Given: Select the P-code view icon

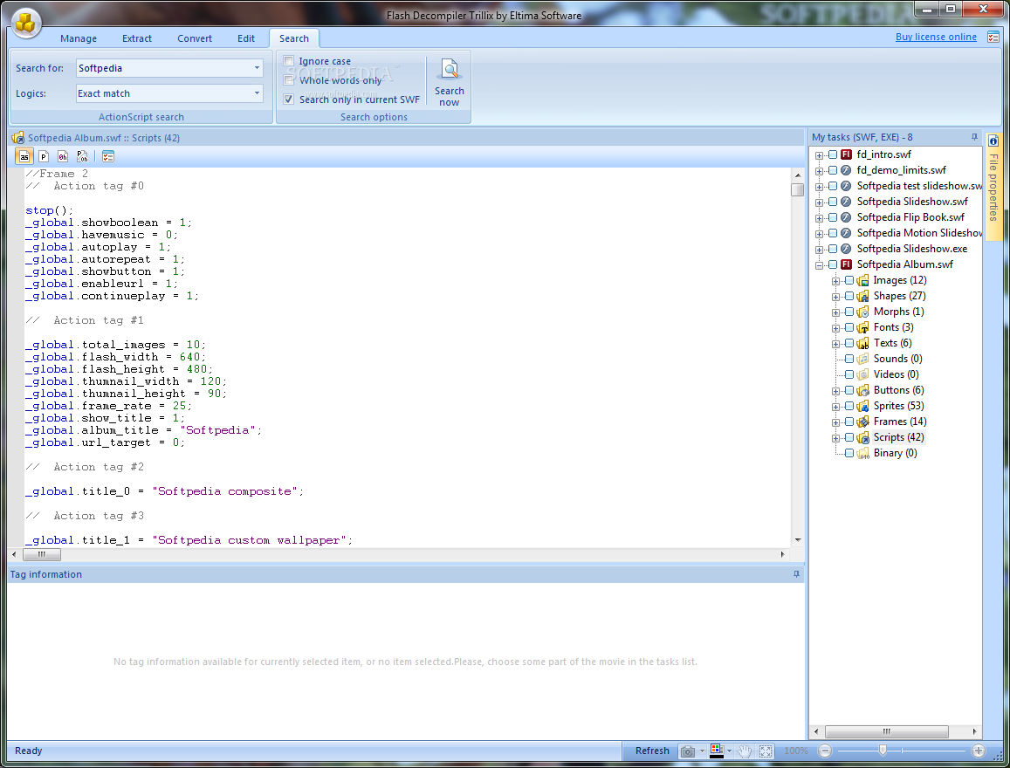Looking at the screenshot, I should click(43, 156).
